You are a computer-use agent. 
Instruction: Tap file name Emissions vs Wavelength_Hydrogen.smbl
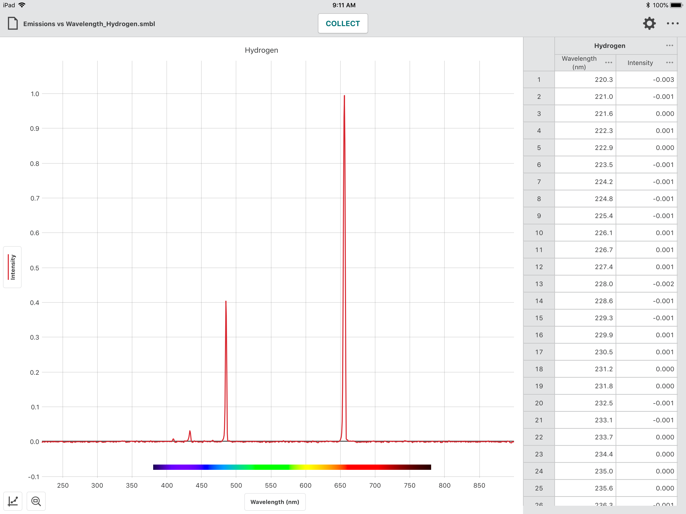pos(89,24)
